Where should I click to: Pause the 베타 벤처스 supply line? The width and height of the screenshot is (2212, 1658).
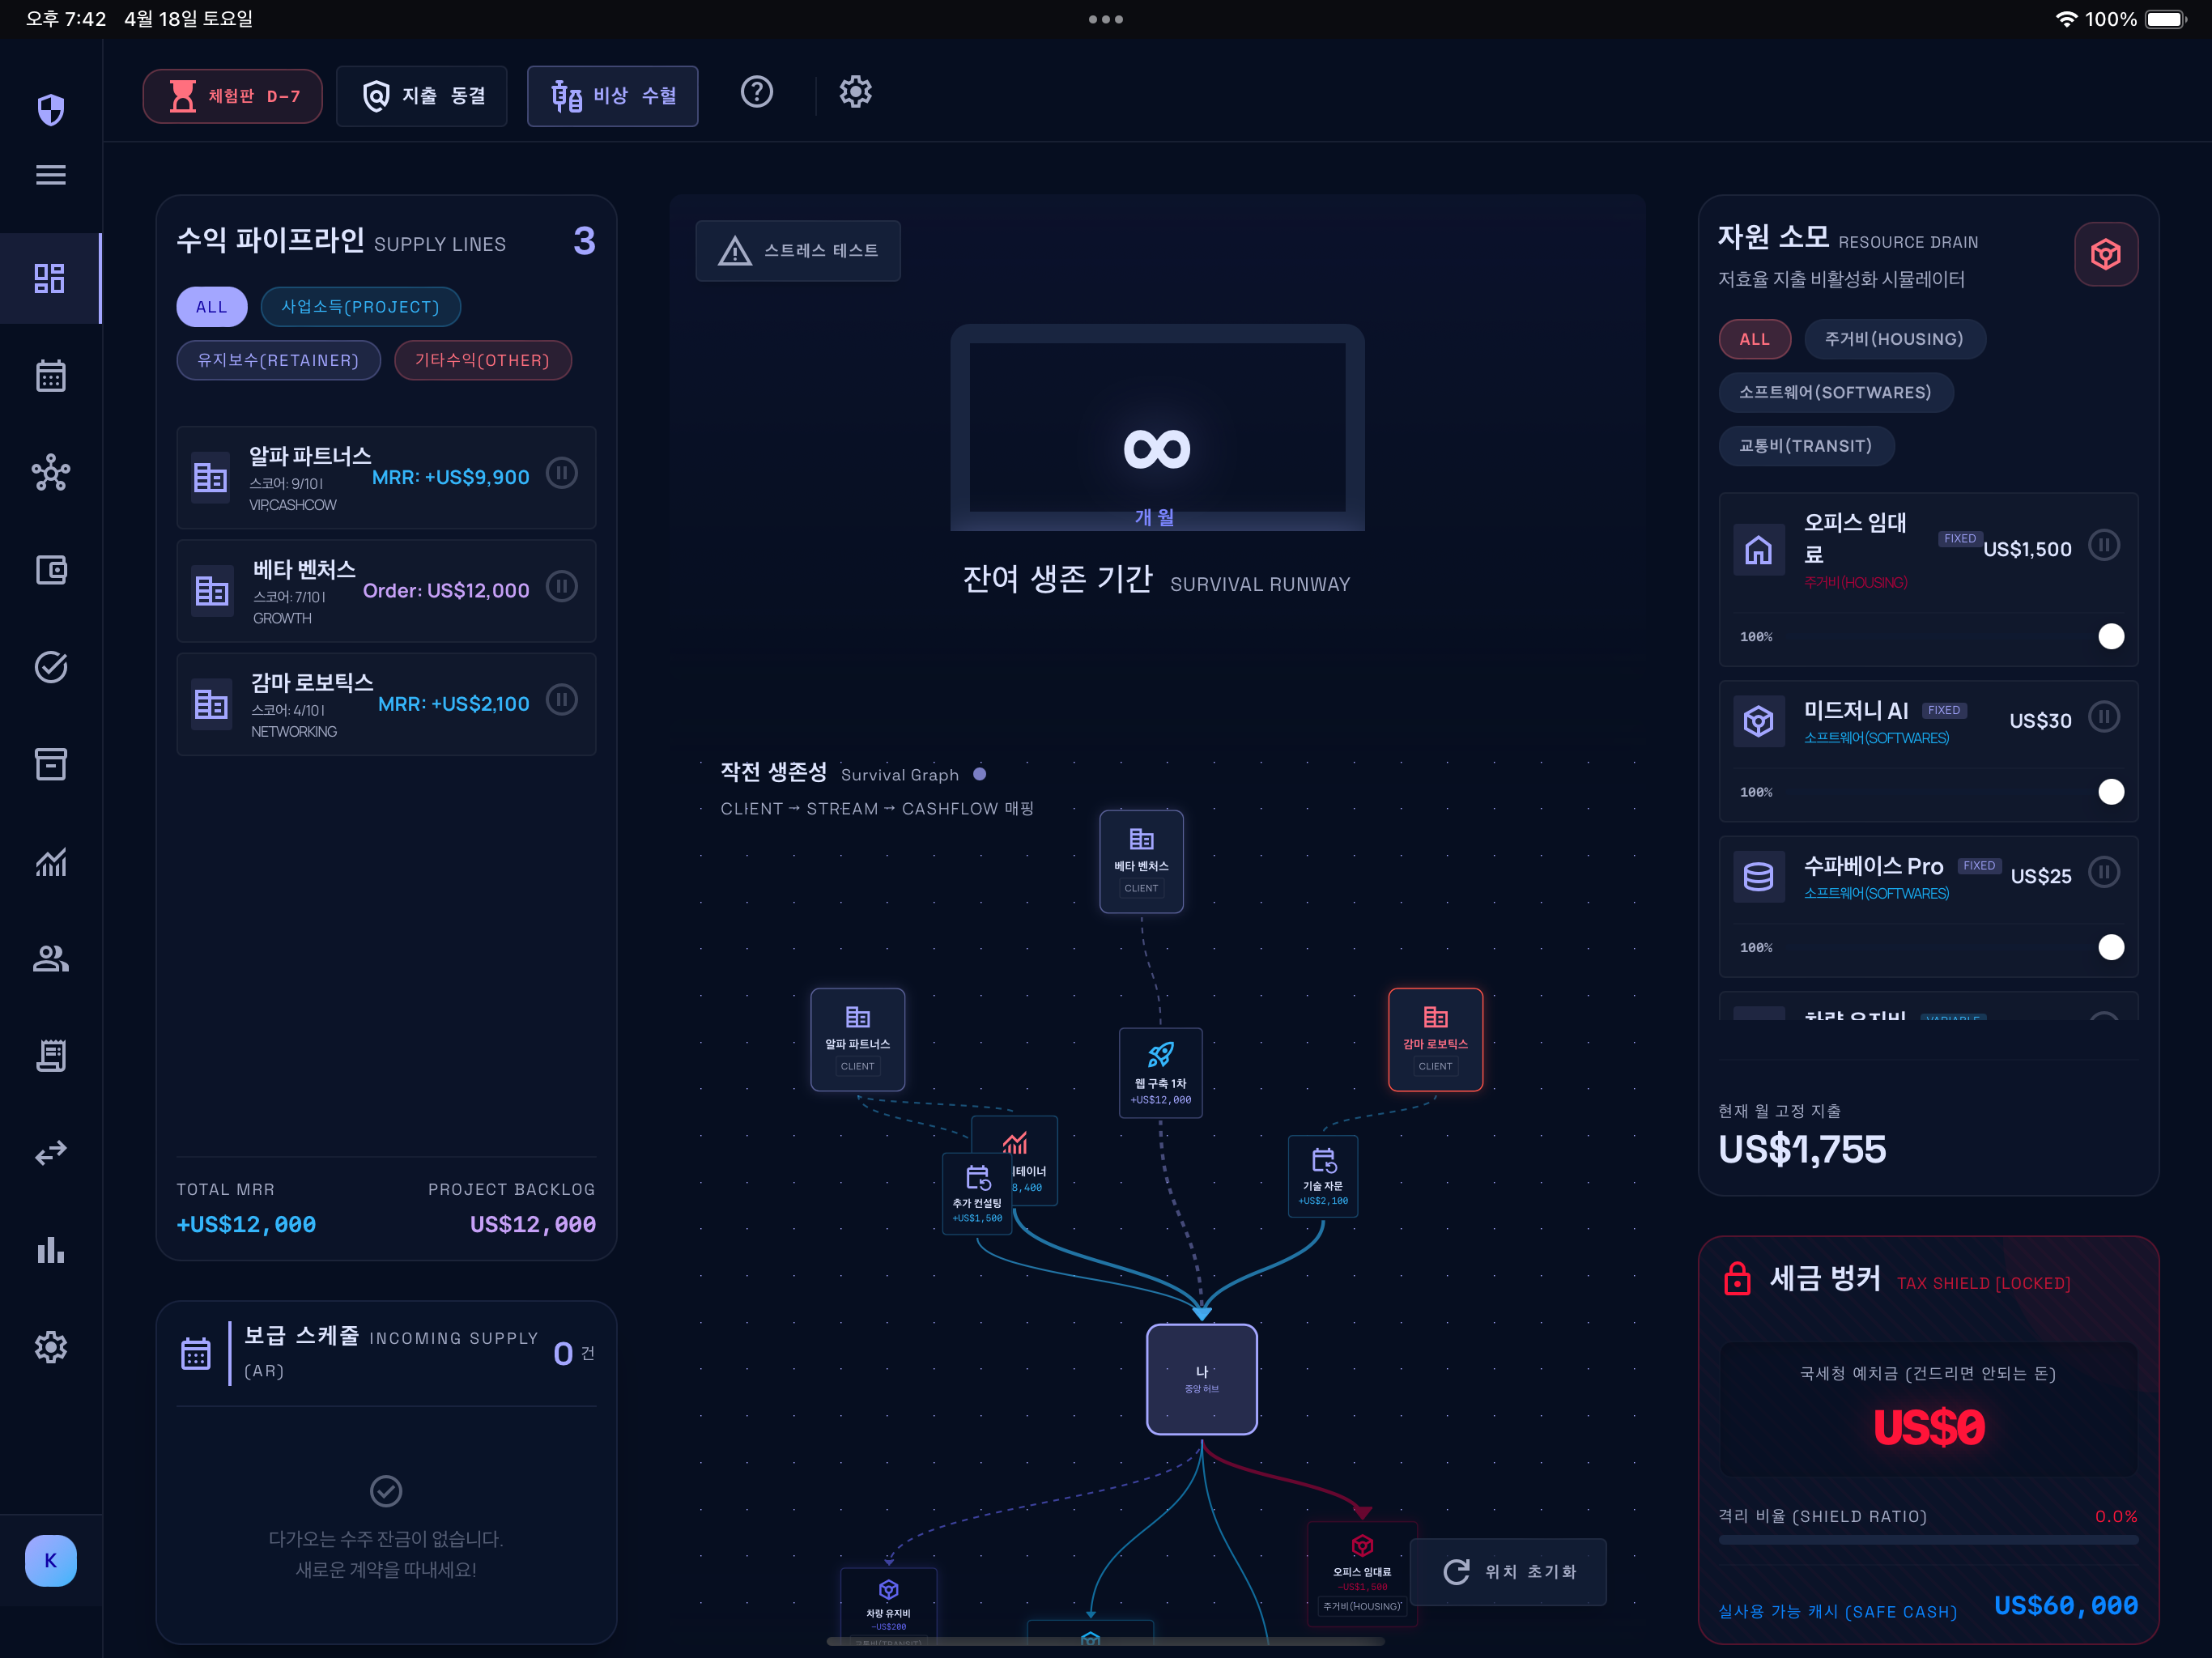[562, 586]
